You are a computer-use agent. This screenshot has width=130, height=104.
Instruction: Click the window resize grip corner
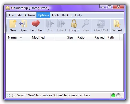[x=122, y=97]
